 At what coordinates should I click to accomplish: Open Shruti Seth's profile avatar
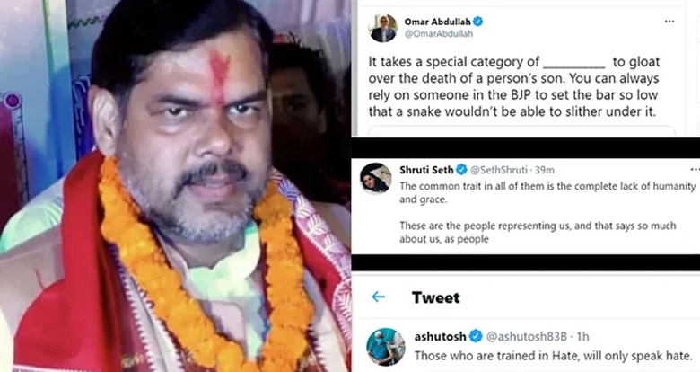tap(376, 179)
